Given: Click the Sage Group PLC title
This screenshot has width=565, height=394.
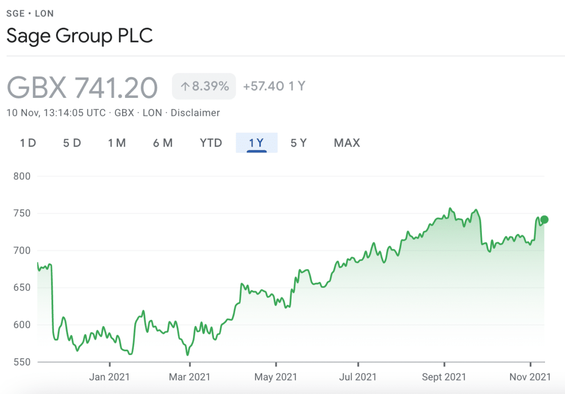Looking at the screenshot, I should tap(80, 36).
